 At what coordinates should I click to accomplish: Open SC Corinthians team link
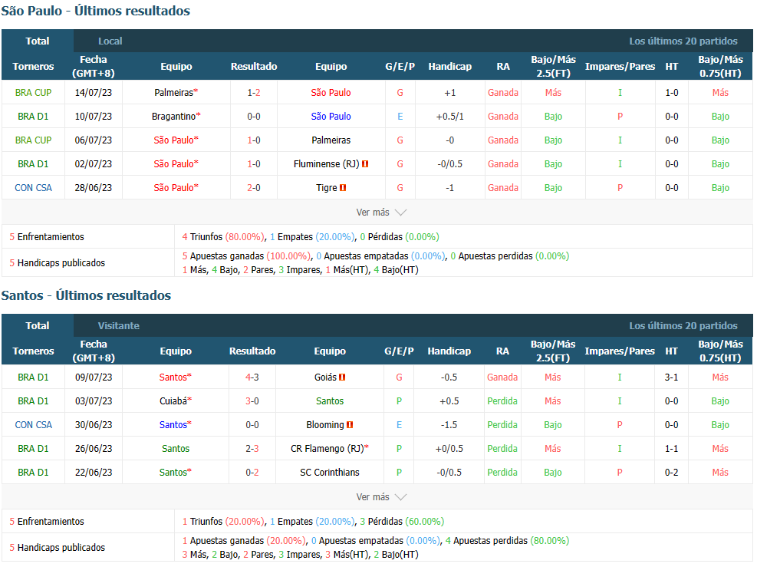[x=330, y=473]
